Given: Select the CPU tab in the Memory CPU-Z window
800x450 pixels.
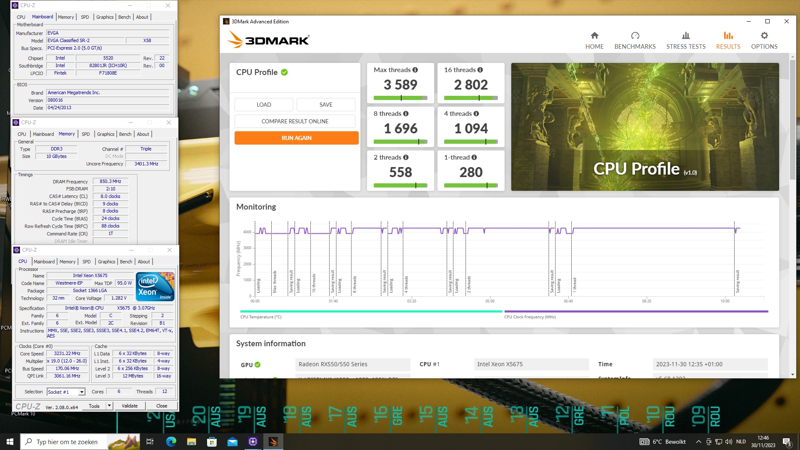Looking at the screenshot, I should coord(22,134).
